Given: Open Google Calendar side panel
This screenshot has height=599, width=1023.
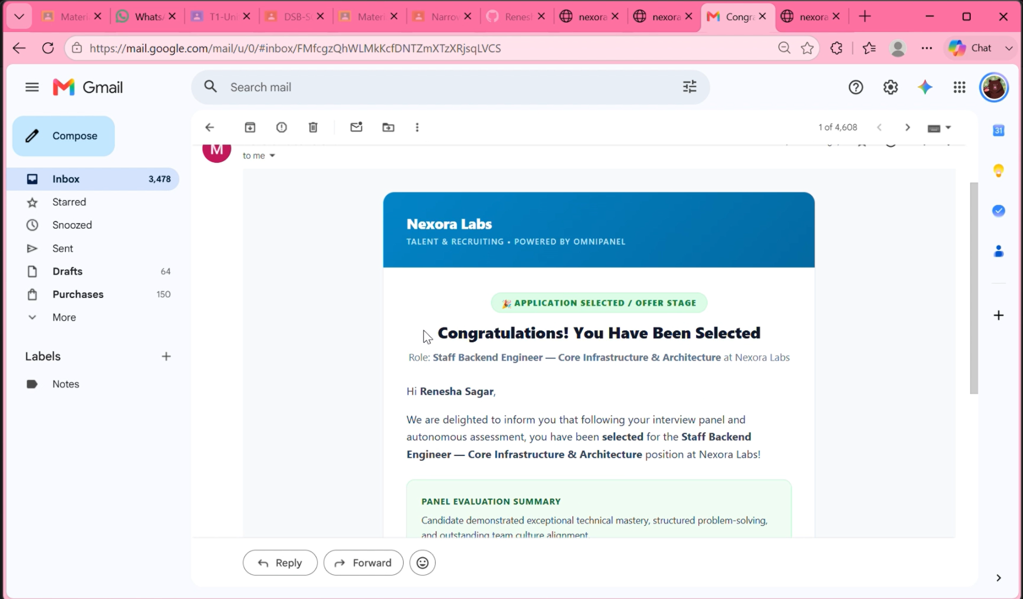Looking at the screenshot, I should (x=998, y=130).
